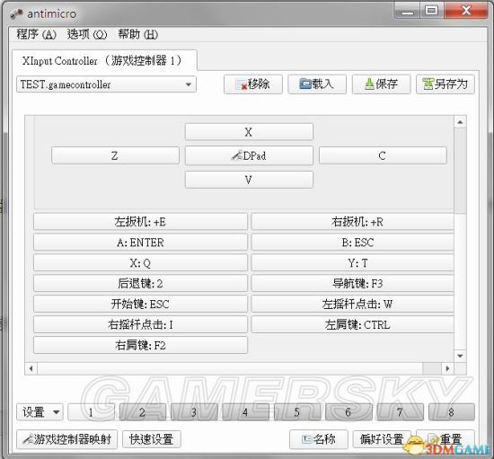This screenshot has height=459, width=494.
Task: Click the 左扳机: +E mapping button
Action: [140, 222]
